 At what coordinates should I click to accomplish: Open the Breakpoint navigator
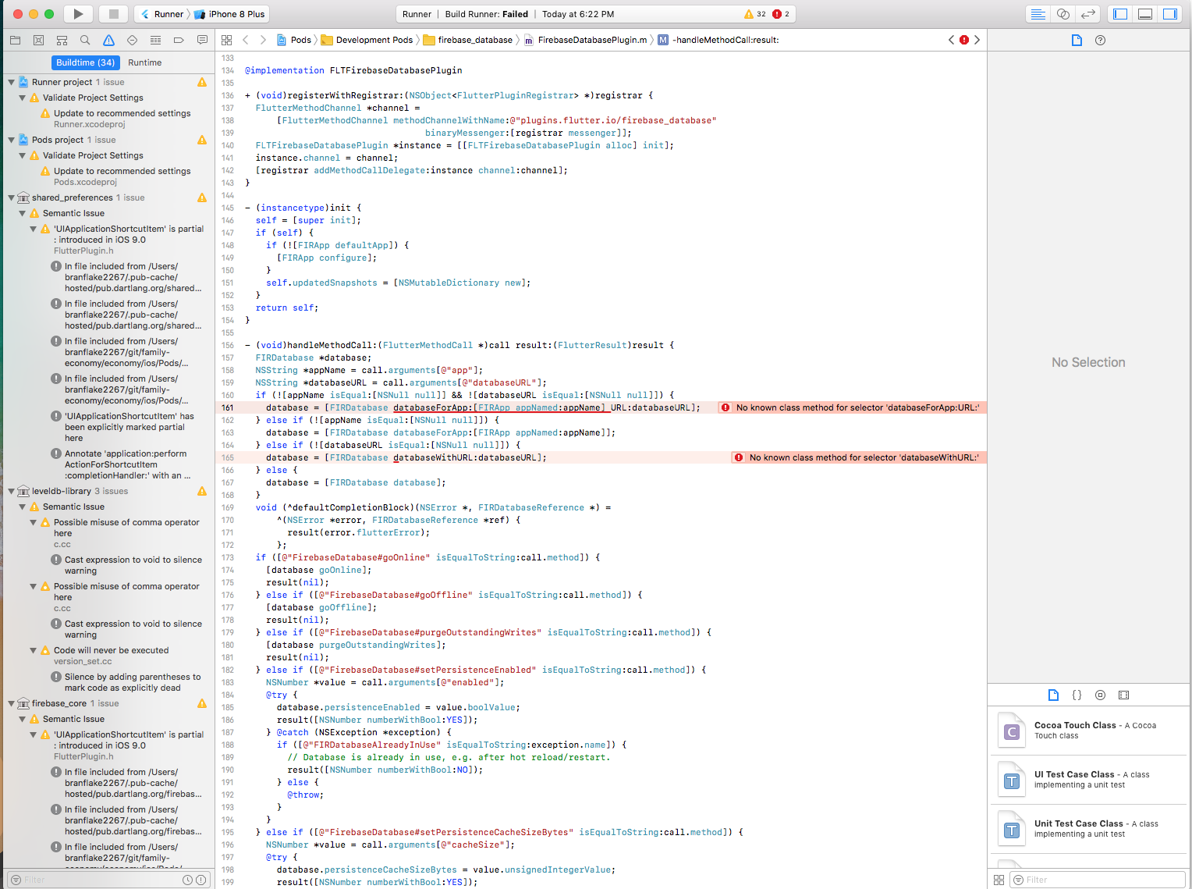(x=178, y=40)
